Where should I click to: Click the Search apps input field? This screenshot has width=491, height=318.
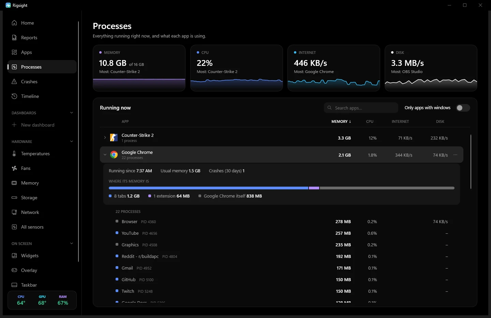[361, 108]
